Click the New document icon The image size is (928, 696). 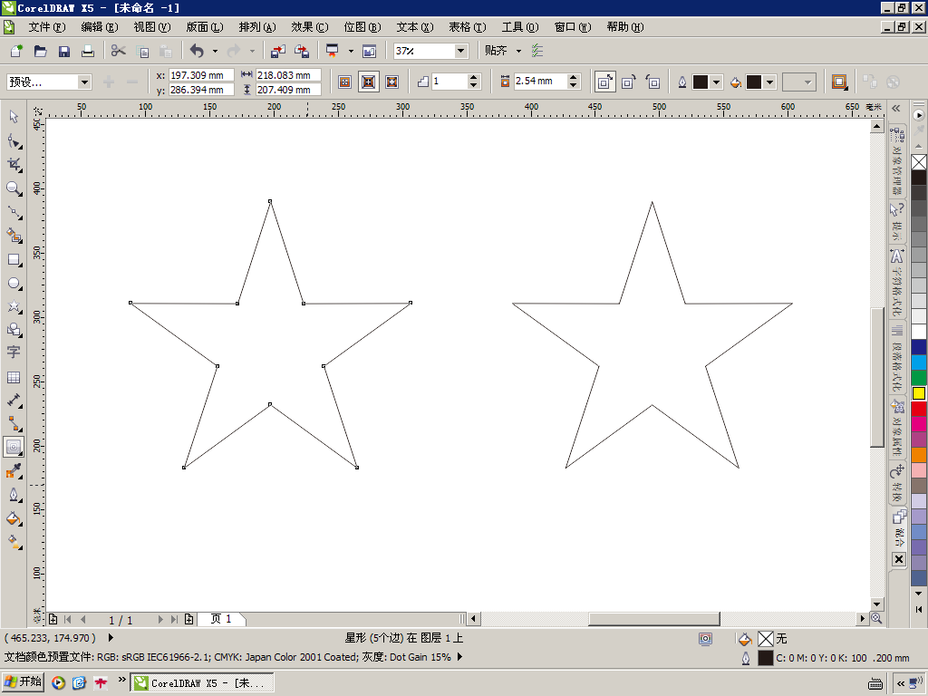tap(16, 51)
